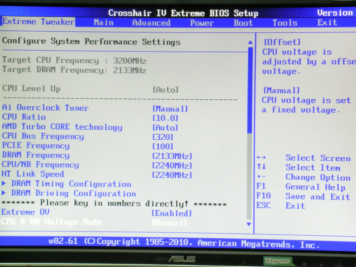Change HT Link Speed 2240MHz option

pyautogui.click(x=172, y=175)
